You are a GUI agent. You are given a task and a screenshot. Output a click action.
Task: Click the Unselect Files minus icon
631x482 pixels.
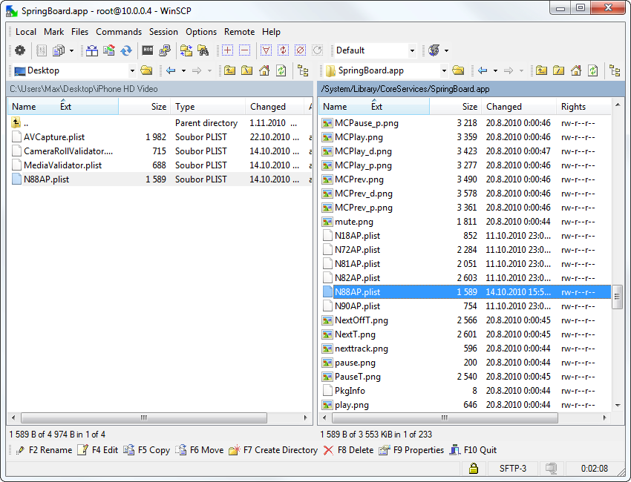pyautogui.click(x=245, y=50)
